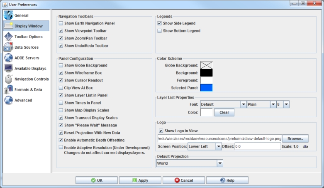Open the Default Projection World dropdown

[x=190, y=163]
